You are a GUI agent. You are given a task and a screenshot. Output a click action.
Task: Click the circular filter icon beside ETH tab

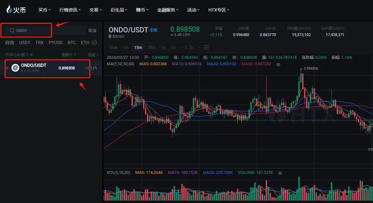94,42
